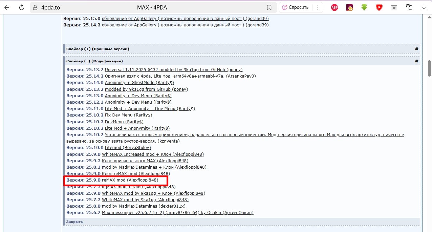Click the MAX - 4PDA page title
The image size is (432, 232).
pos(152,7)
